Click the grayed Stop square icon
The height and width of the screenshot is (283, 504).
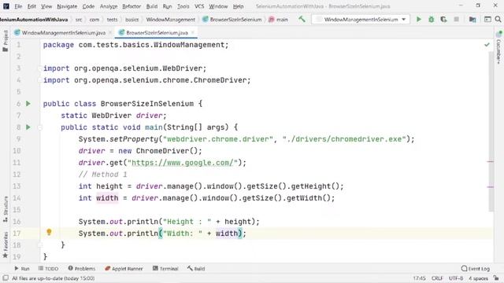pyautogui.click(x=456, y=19)
